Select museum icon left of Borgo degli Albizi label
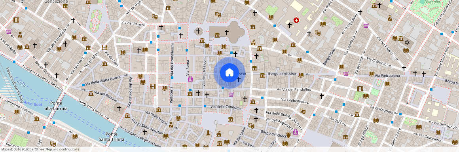 [x=262, y=75]
